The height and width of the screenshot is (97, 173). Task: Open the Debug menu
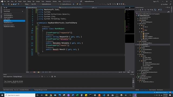29,1
